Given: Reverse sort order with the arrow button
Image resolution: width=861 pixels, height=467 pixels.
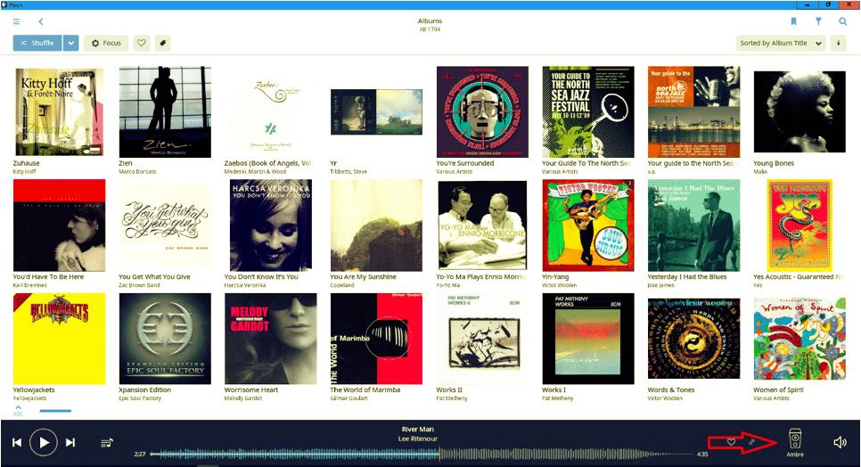Looking at the screenshot, I should click(x=838, y=43).
